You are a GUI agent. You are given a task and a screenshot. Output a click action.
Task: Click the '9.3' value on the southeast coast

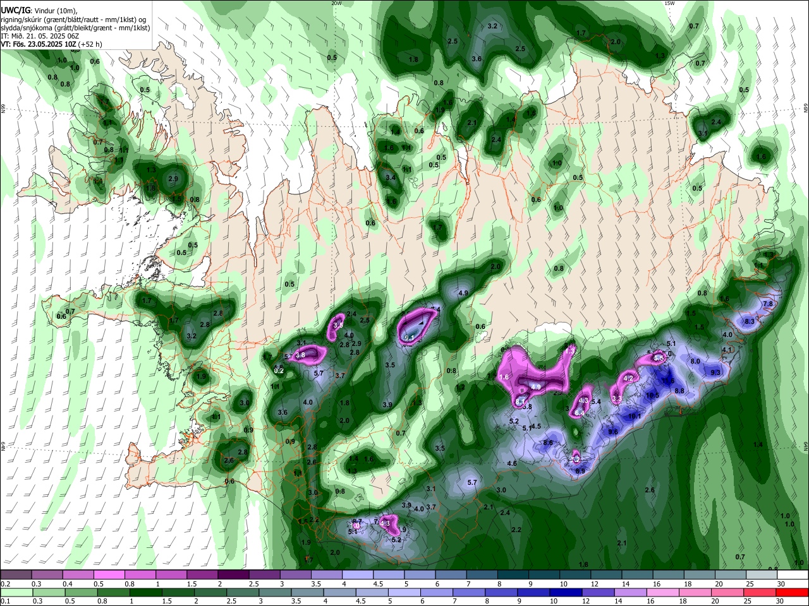click(x=715, y=373)
